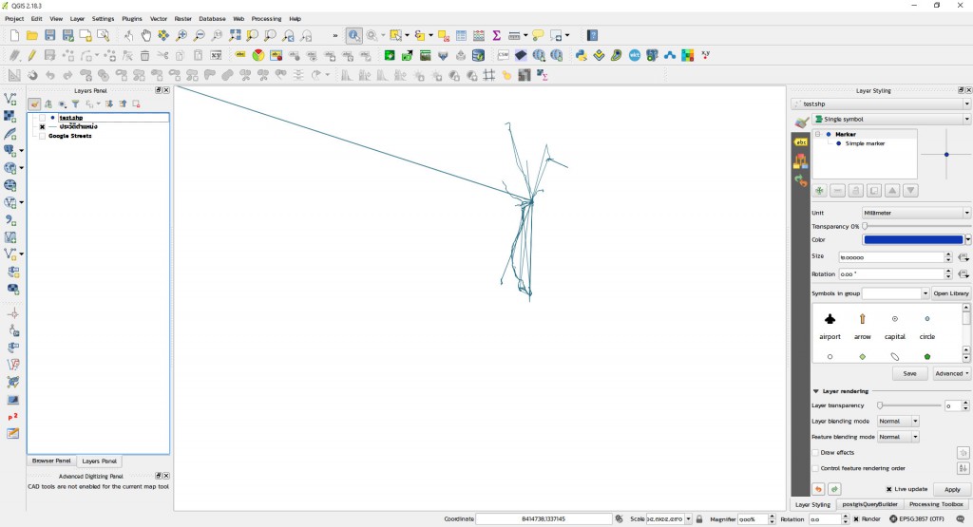Screen dimensions: 973x527
Task: Toggle visibility of test.shp layer
Action: coord(42,118)
